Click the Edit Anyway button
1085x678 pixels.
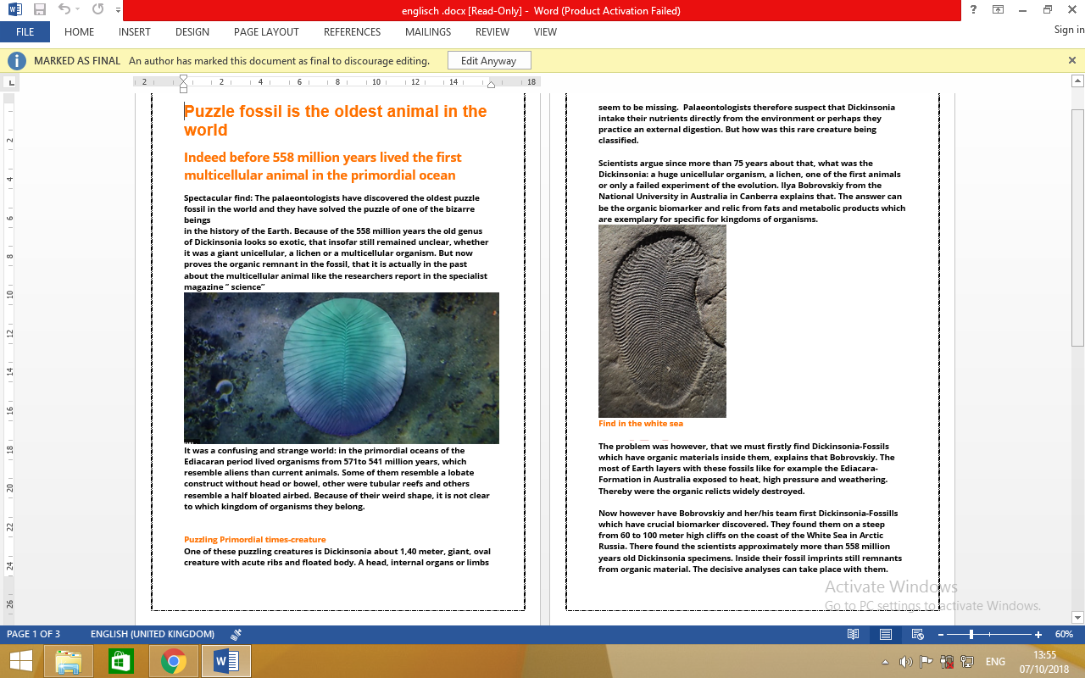click(x=488, y=61)
